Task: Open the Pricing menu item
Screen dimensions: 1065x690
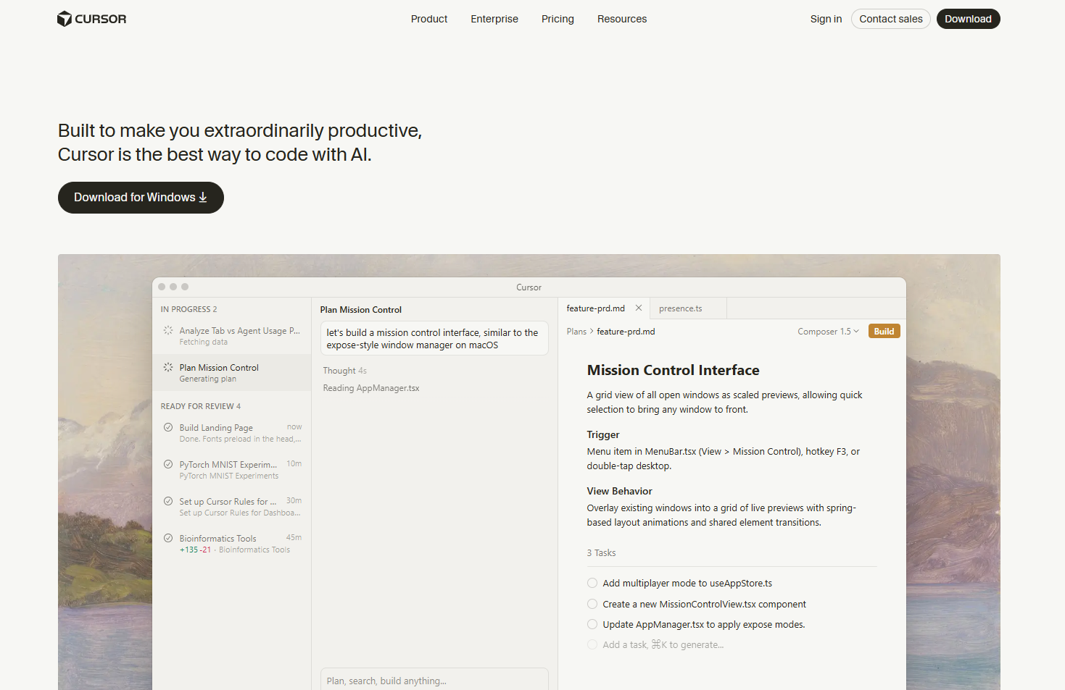Action: [x=558, y=19]
